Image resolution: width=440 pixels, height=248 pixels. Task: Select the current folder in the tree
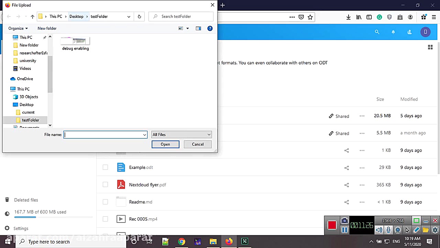tap(28, 112)
